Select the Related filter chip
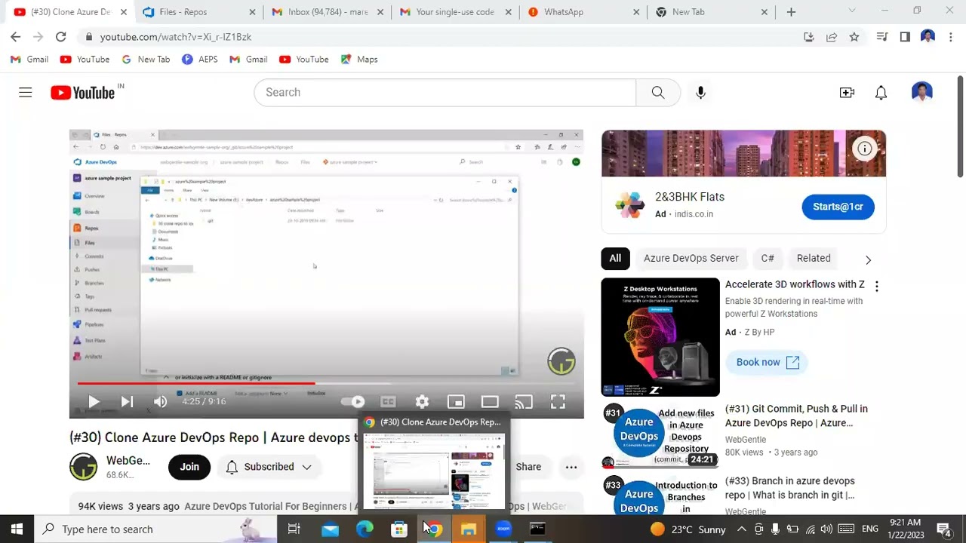This screenshot has width=966, height=543. [814, 258]
